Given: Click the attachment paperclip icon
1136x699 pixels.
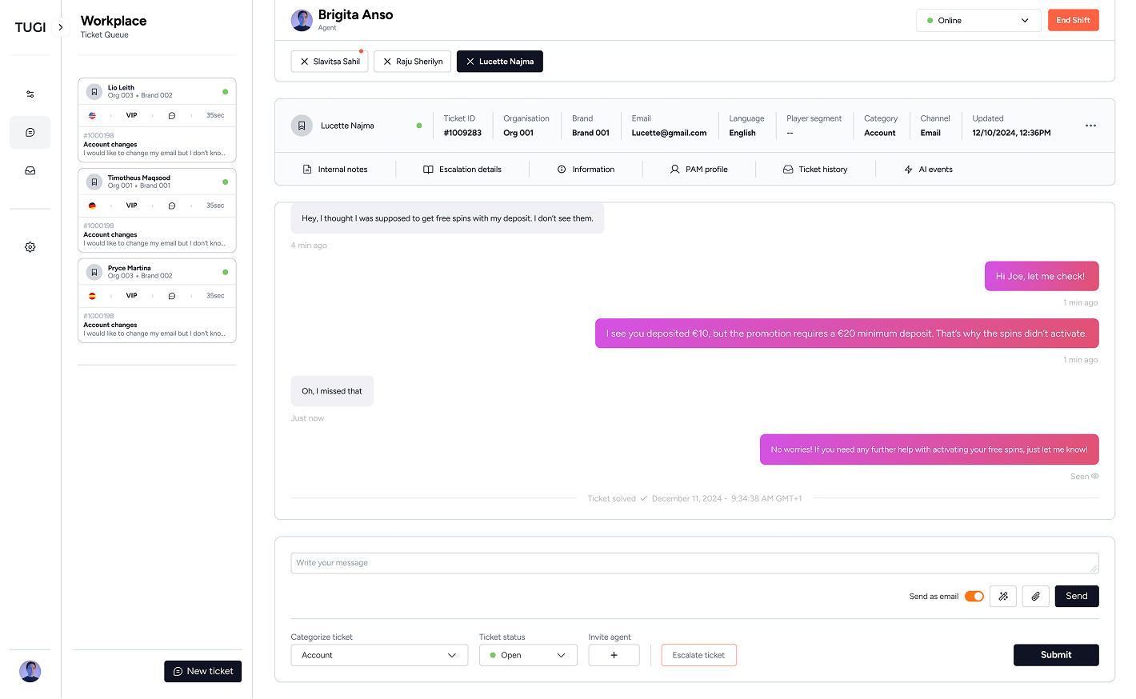Looking at the screenshot, I should pyautogui.click(x=1035, y=597).
